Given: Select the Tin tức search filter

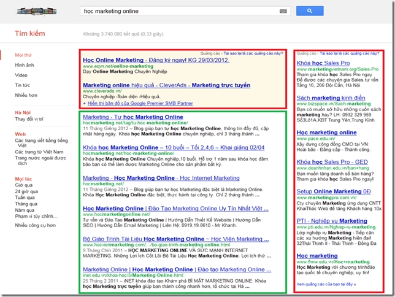Looking at the screenshot, I should pyautogui.click(x=23, y=85).
